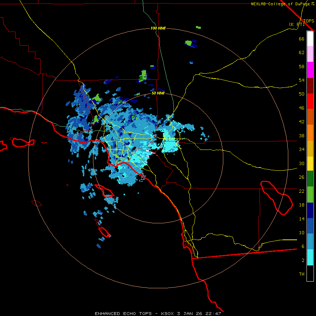
Task: Select the cyan legend swatch
Action: click(310, 257)
